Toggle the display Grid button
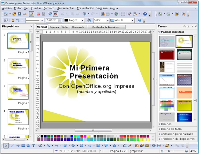Image resolution: width=199 pixels, height=154 pixels. click(123, 14)
